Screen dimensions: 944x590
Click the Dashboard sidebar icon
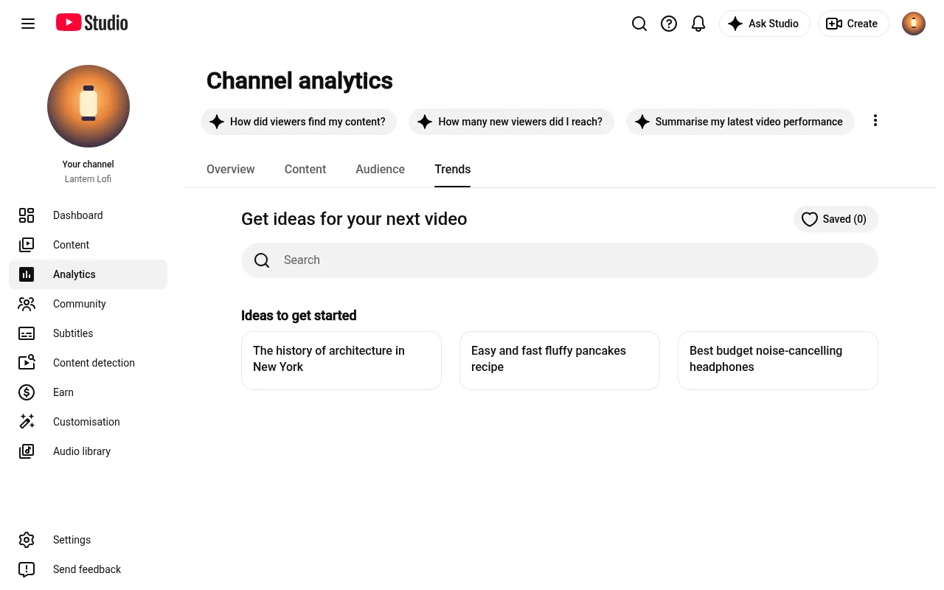coord(27,215)
